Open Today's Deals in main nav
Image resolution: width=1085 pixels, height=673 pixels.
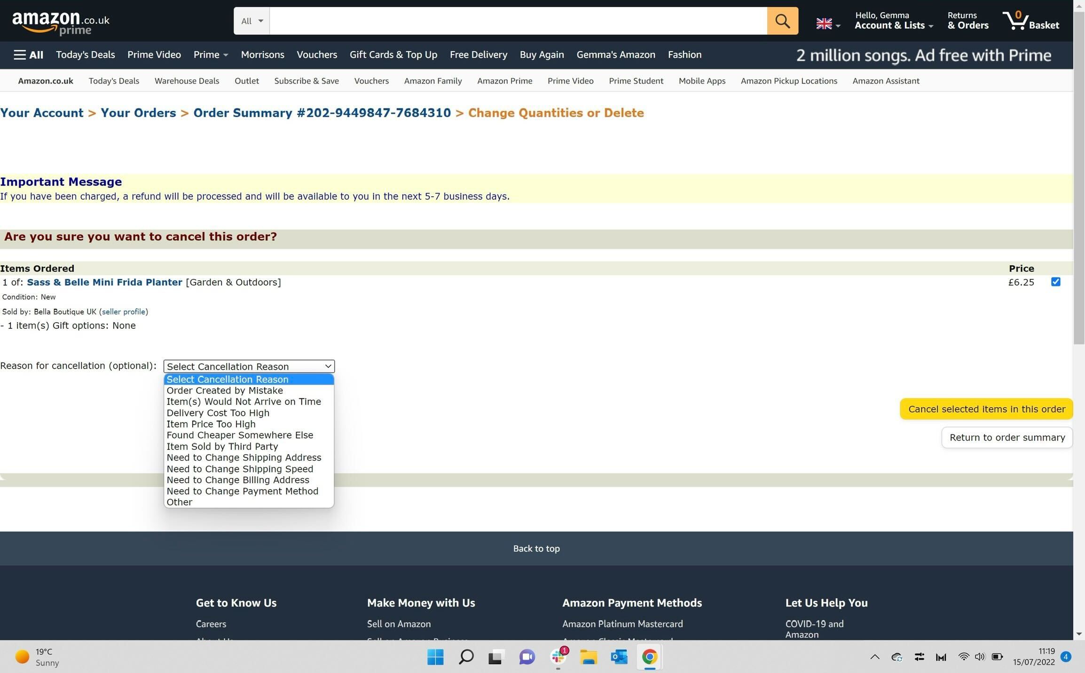pos(85,55)
